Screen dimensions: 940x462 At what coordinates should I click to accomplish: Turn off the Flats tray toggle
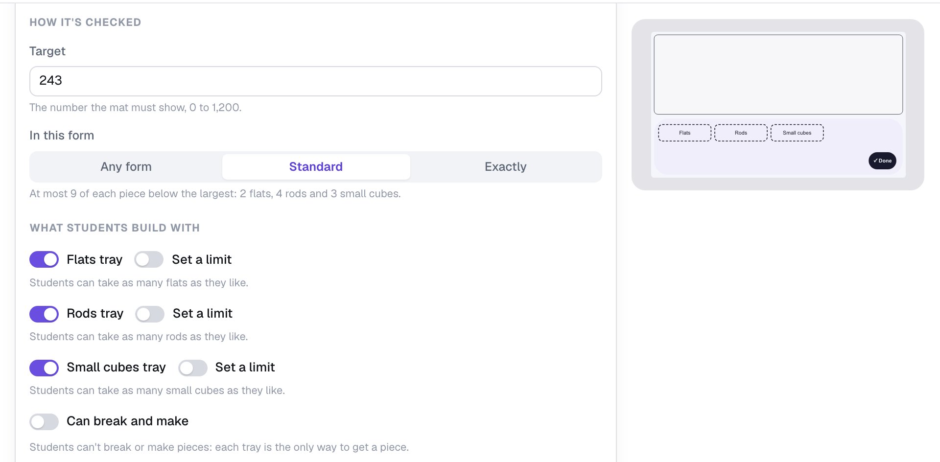click(x=44, y=259)
